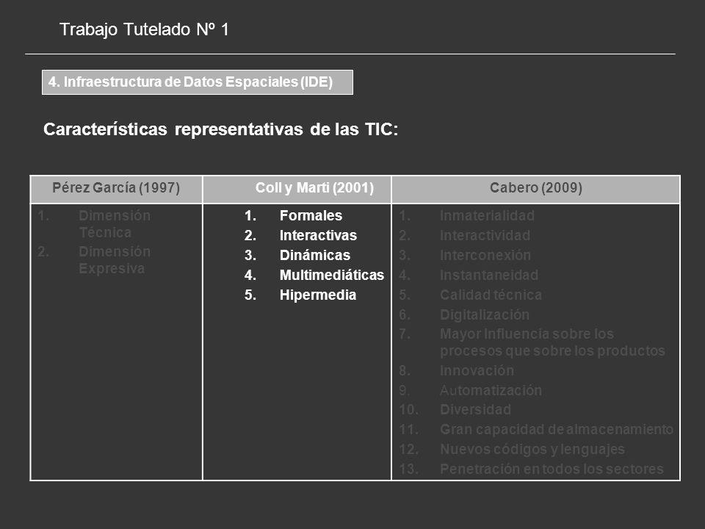Image resolution: width=705 pixels, height=529 pixels.
Task: Click the dimmed 'Dimensión Expresiva' item
Action: click(x=115, y=260)
